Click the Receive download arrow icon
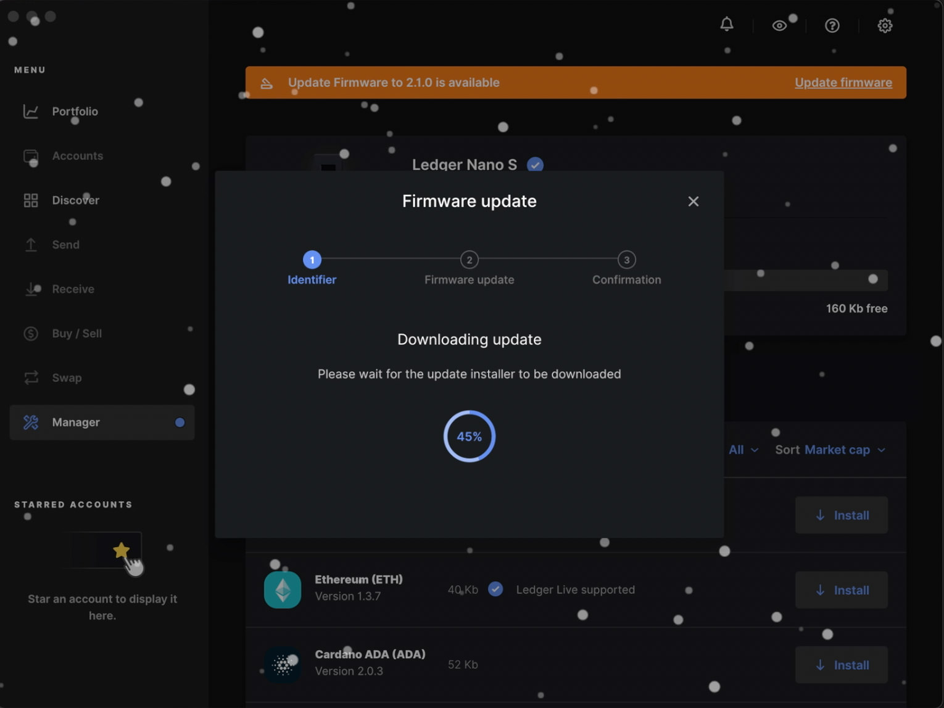This screenshot has width=944, height=708. point(31,289)
